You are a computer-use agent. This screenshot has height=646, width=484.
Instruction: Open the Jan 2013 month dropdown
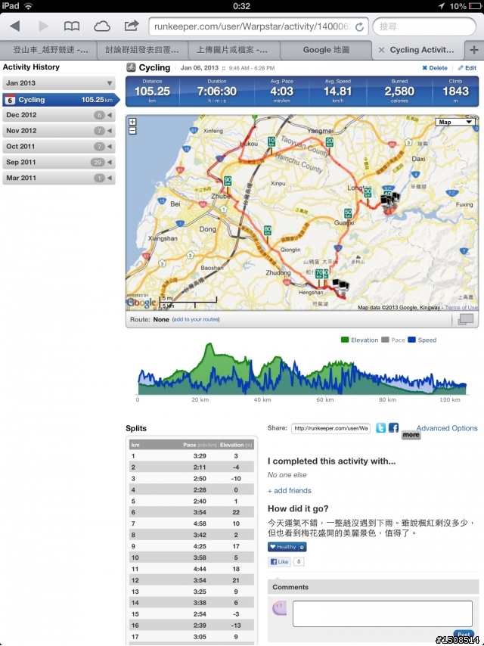point(59,83)
